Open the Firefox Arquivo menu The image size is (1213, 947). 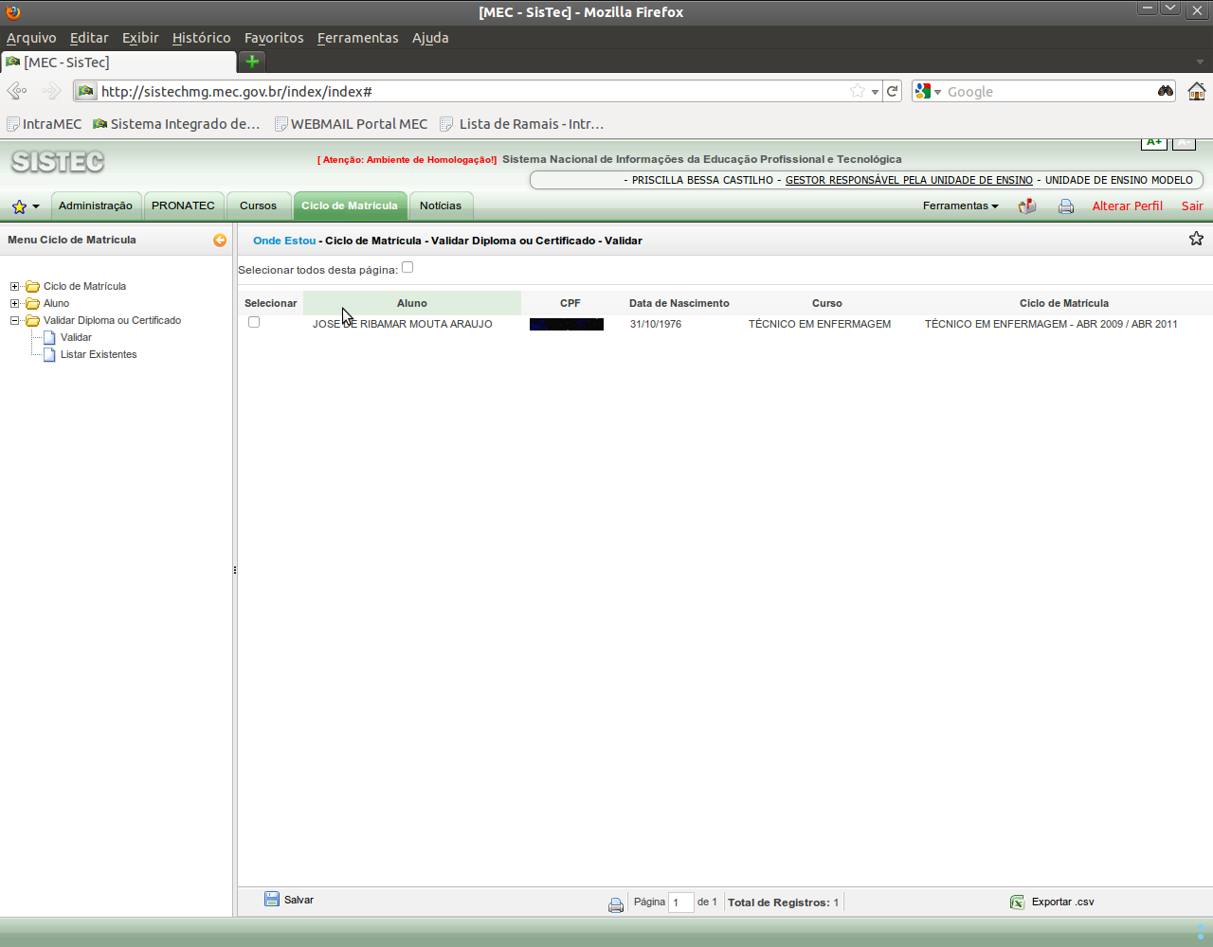click(31, 38)
